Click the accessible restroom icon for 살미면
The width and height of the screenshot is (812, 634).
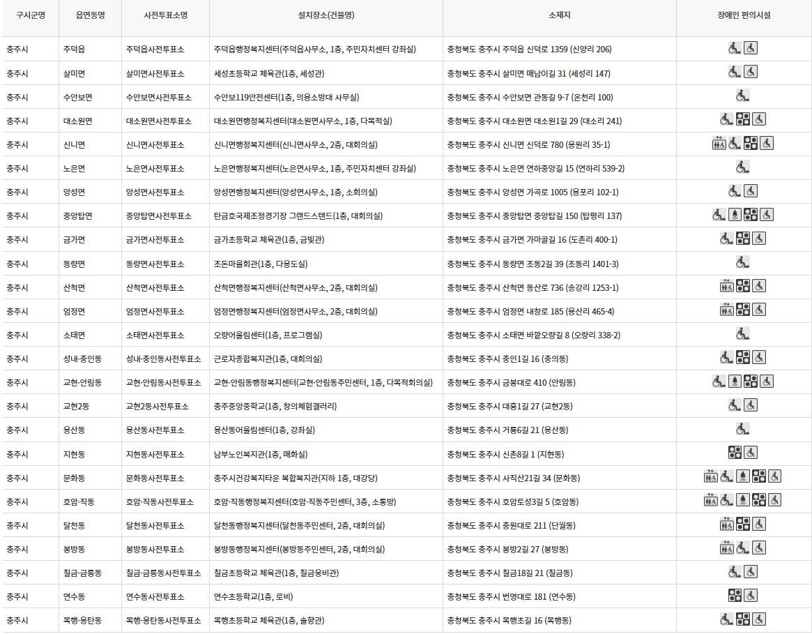click(751, 71)
